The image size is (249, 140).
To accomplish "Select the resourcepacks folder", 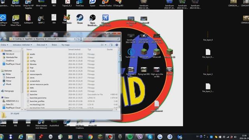I will (x=36, y=74).
